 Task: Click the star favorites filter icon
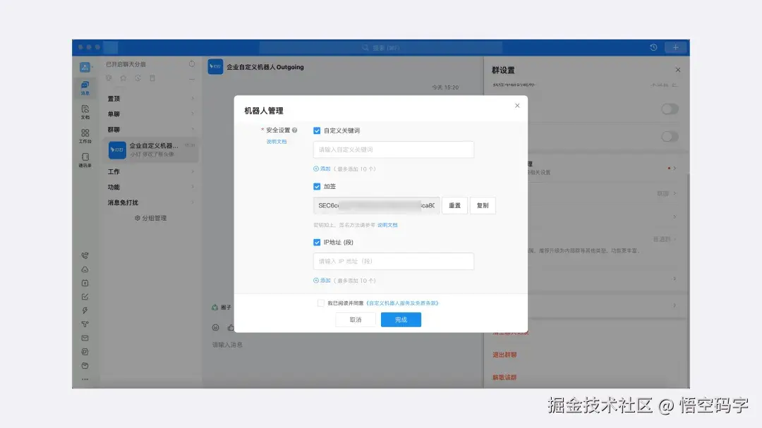pyautogui.click(x=123, y=78)
